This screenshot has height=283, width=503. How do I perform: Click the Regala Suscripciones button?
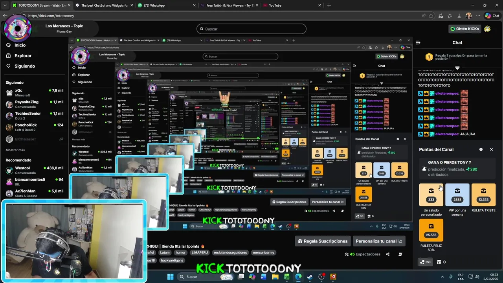[x=323, y=241]
